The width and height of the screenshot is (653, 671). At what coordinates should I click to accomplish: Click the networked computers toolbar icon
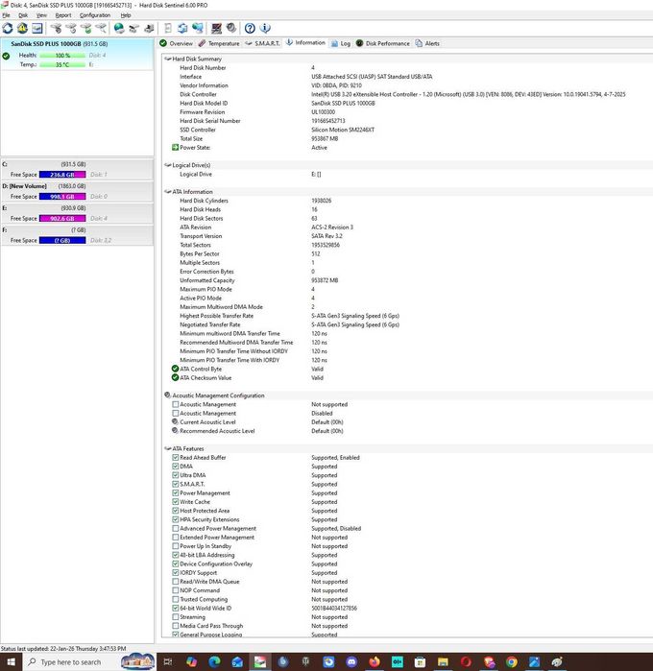(x=198, y=28)
